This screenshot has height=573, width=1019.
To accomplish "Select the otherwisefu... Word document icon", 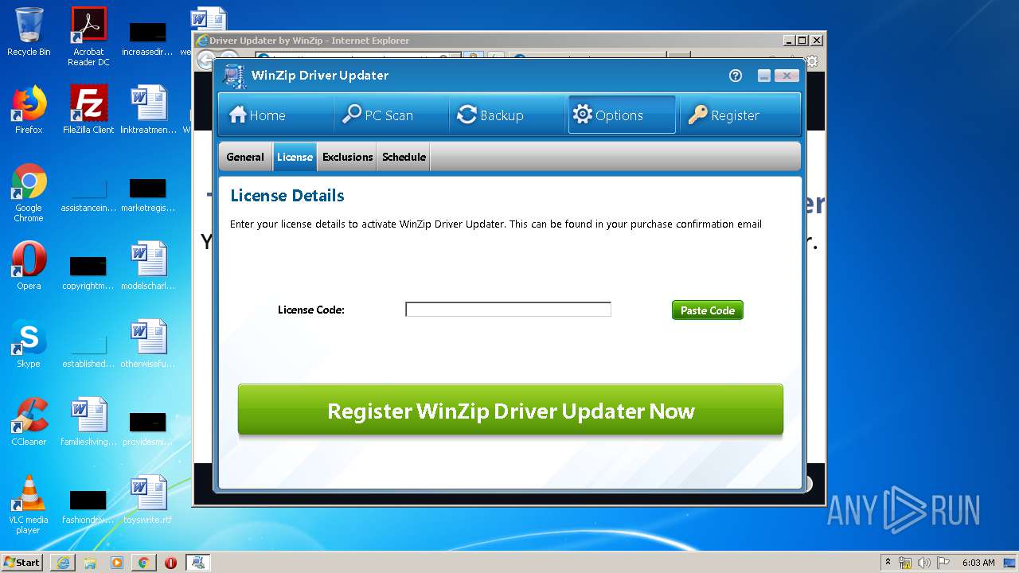I will 149,344.
